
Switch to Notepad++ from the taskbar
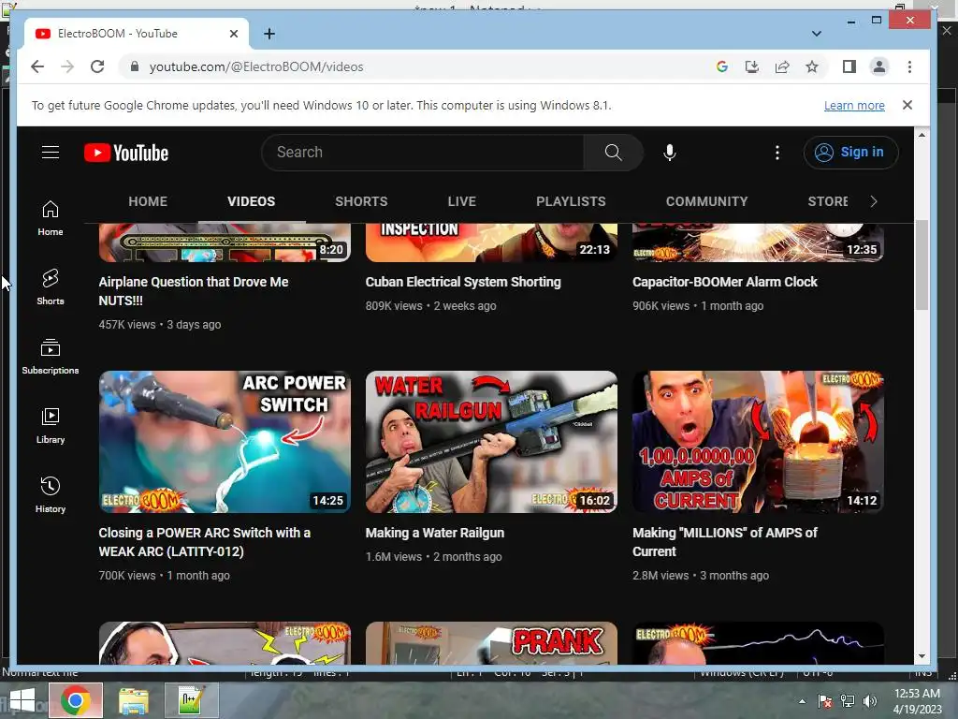[192, 700]
